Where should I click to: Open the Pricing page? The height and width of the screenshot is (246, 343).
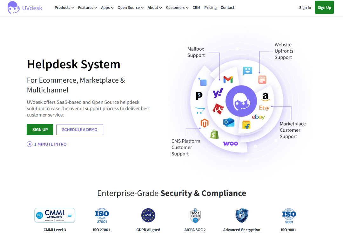tap(211, 8)
